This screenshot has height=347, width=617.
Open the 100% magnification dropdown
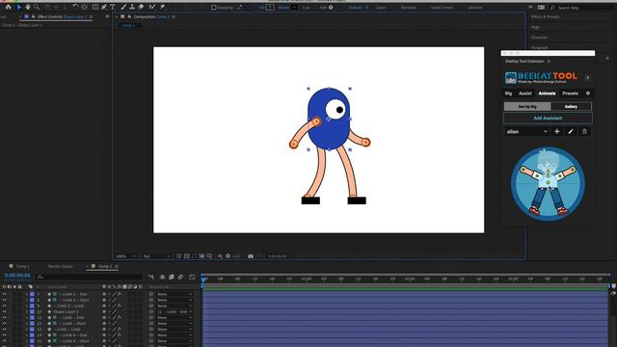[126, 256]
